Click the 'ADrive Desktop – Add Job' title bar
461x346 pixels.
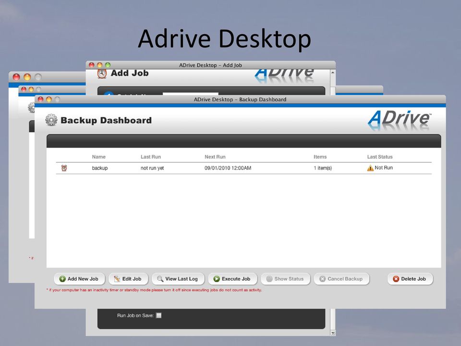[x=210, y=65]
